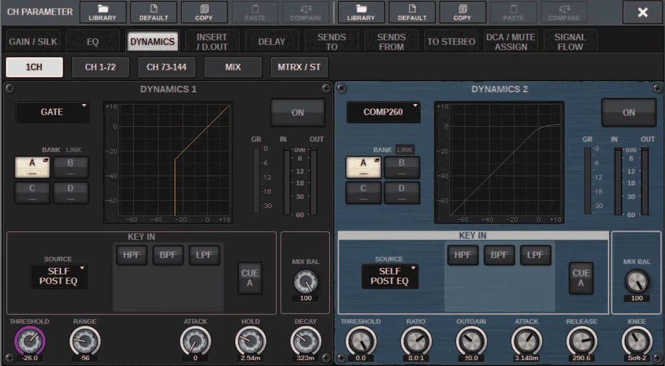Click the second COPY button in the toolbar
The width and height of the screenshot is (665, 366).
462,12
